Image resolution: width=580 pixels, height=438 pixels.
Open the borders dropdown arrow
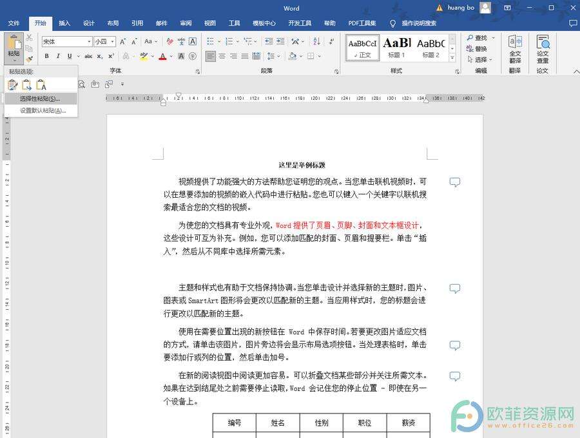pyautogui.click(x=319, y=56)
